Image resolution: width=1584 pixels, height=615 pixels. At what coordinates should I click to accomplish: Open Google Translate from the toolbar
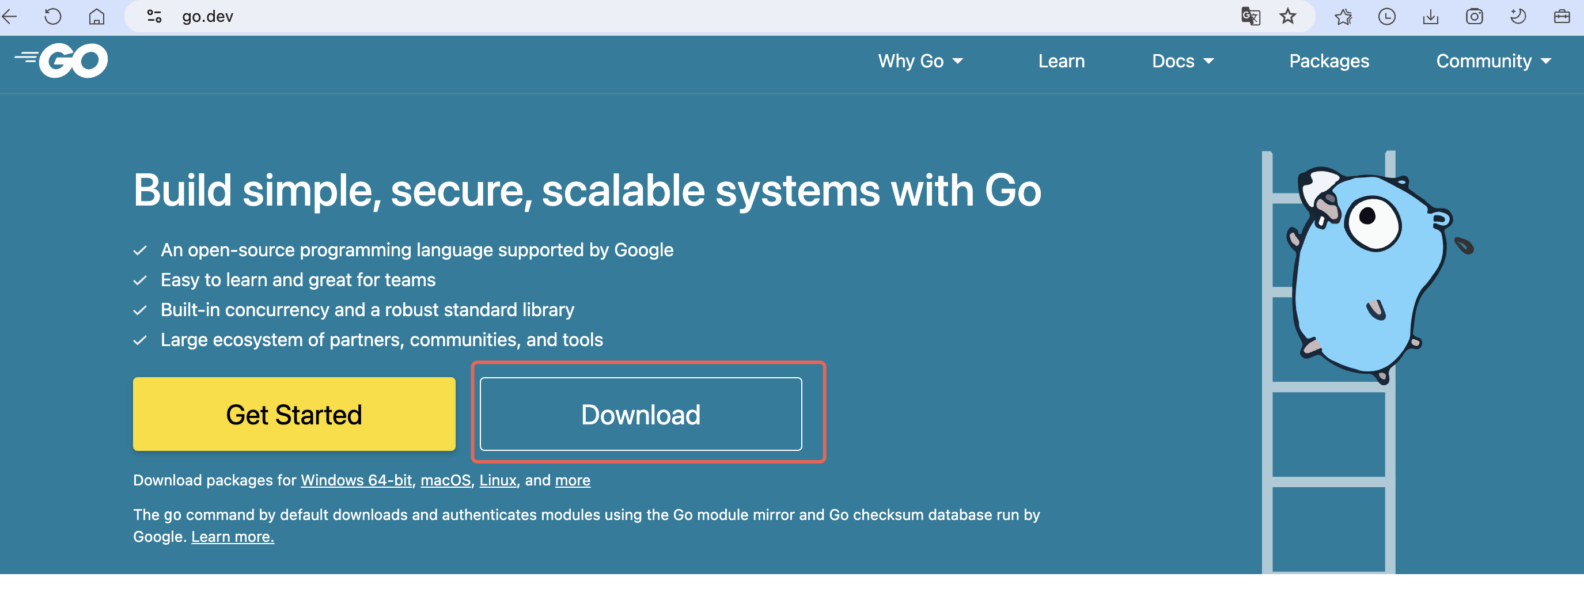point(1249,17)
